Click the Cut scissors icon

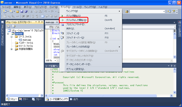31,11
